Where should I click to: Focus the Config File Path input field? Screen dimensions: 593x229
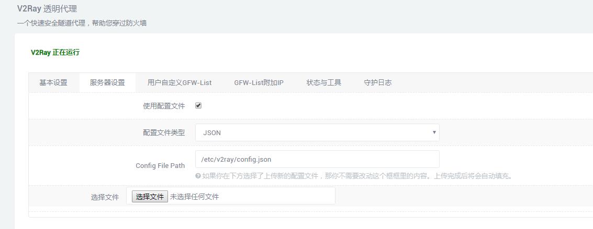coord(317,159)
